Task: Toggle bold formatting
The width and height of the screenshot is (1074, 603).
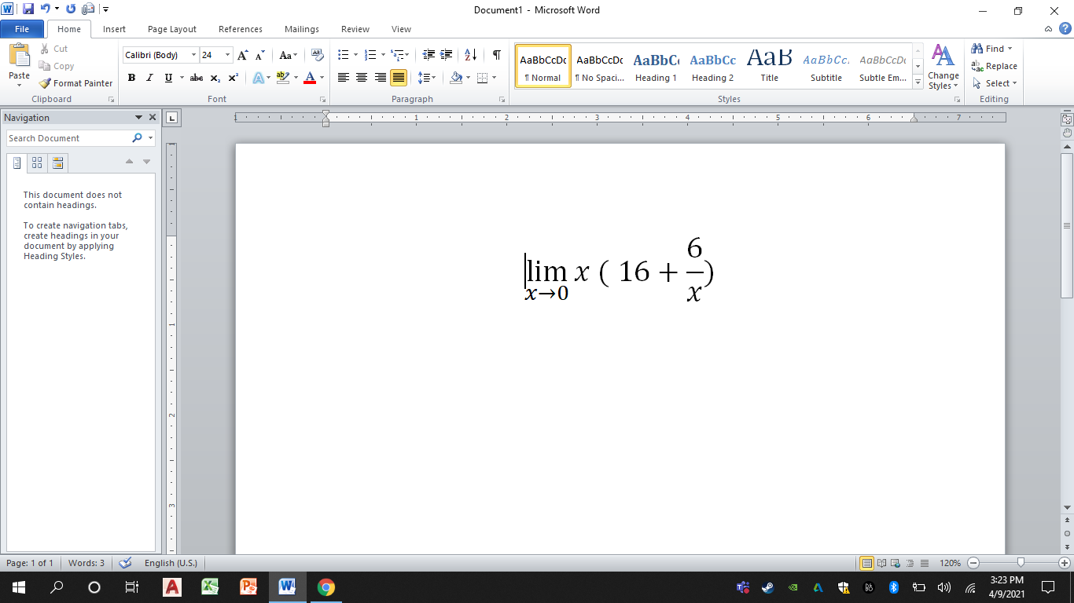Action: [131, 78]
